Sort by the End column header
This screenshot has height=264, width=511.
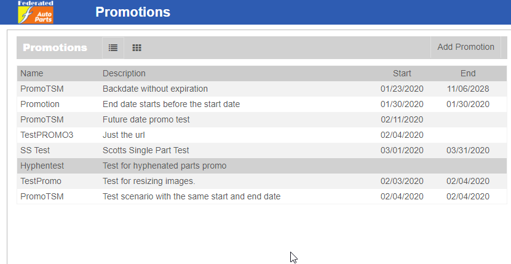[468, 73]
